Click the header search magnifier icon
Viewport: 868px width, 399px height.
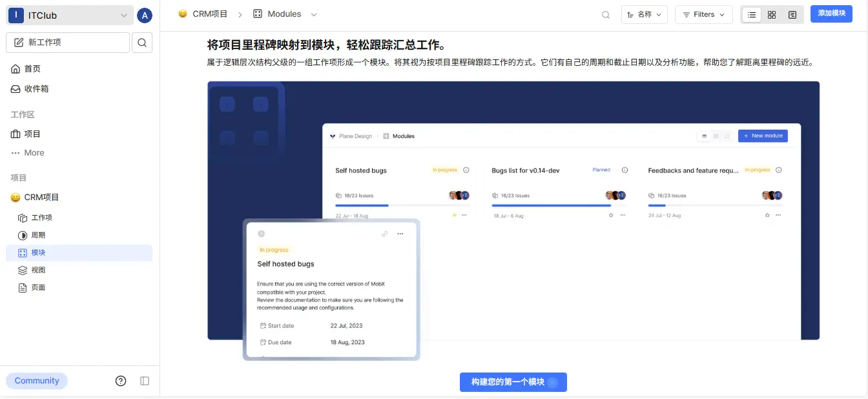[606, 15]
